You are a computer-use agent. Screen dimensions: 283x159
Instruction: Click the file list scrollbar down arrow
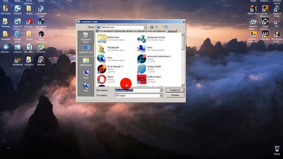click(x=183, y=85)
